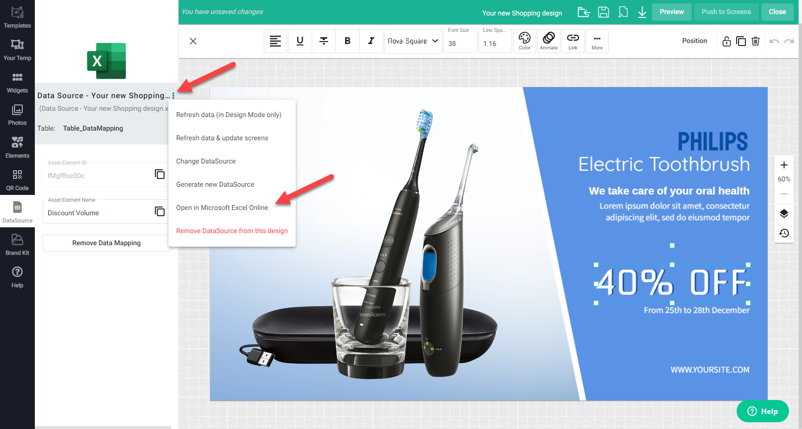Screen dimensions: 802x429
Task: Open the Color picker tool
Action: (x=524, y=41)
